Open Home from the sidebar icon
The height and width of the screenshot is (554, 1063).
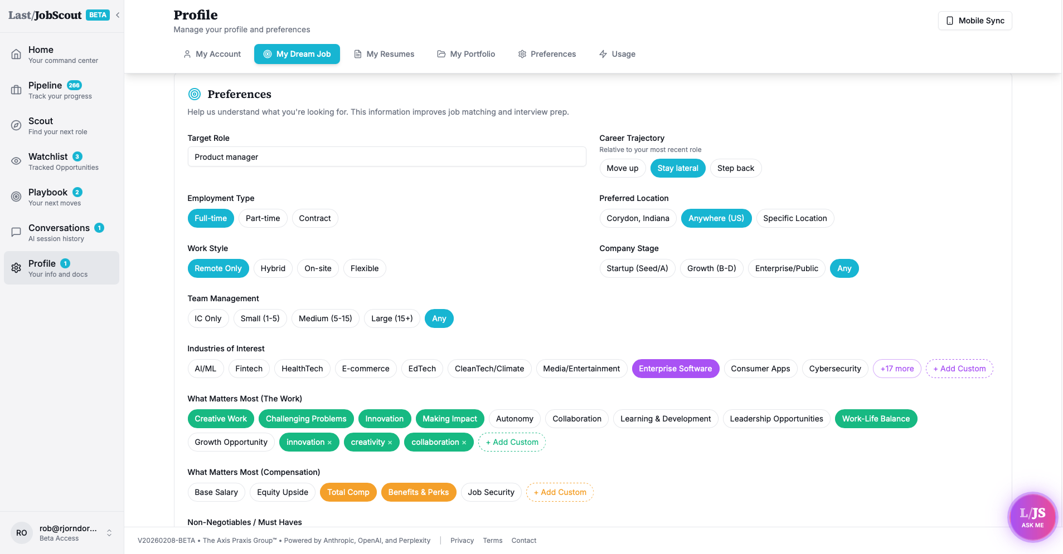pos(16,53)
